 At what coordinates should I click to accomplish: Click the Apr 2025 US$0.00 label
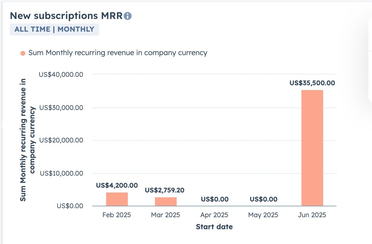(214, 199)
